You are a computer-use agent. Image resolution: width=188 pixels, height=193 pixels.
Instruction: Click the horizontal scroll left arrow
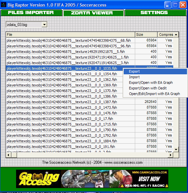9,155
